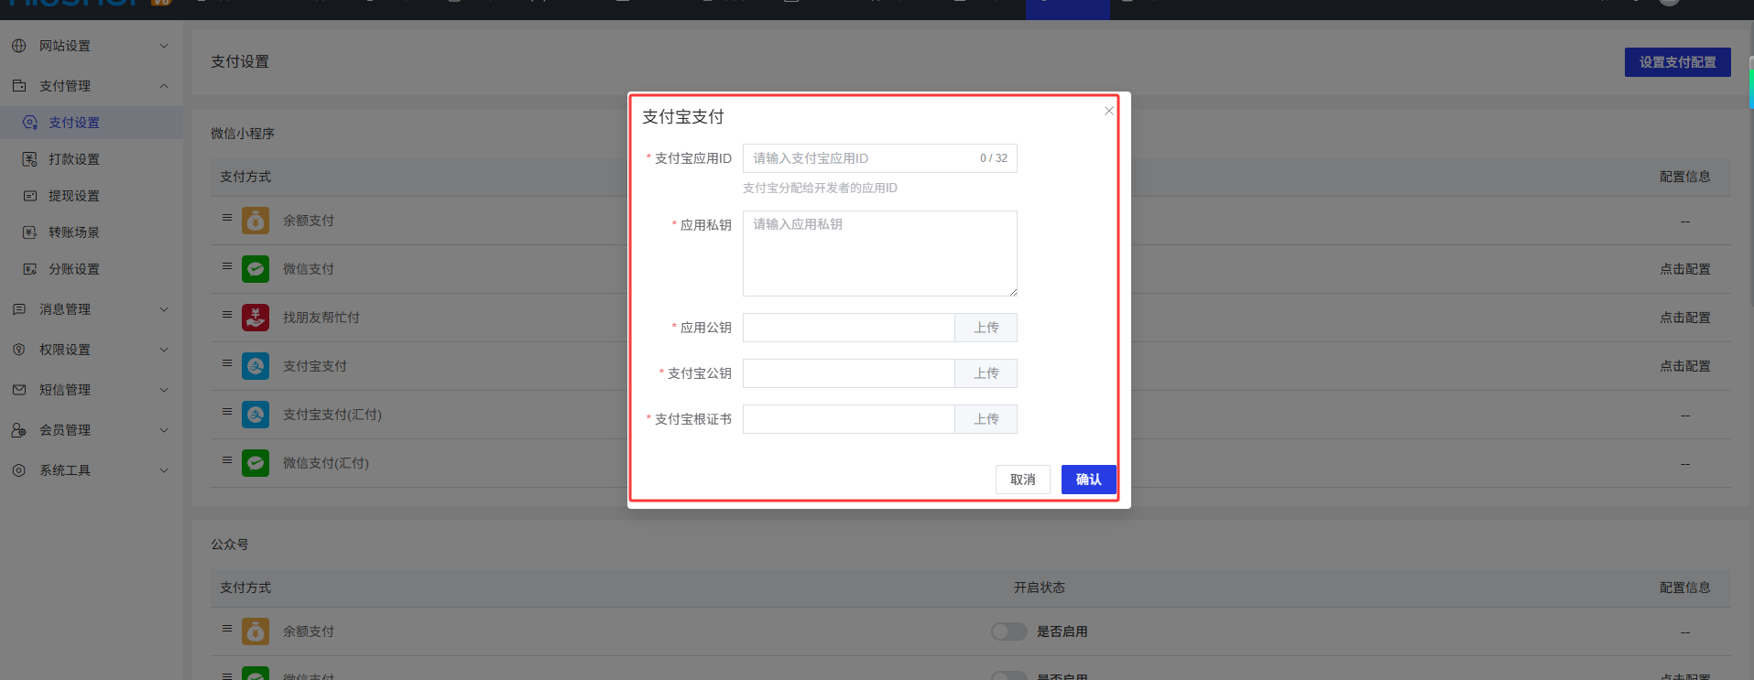
Task: Click the red 找朋友帮忙付 icon
Action: [x=256, y=318]
